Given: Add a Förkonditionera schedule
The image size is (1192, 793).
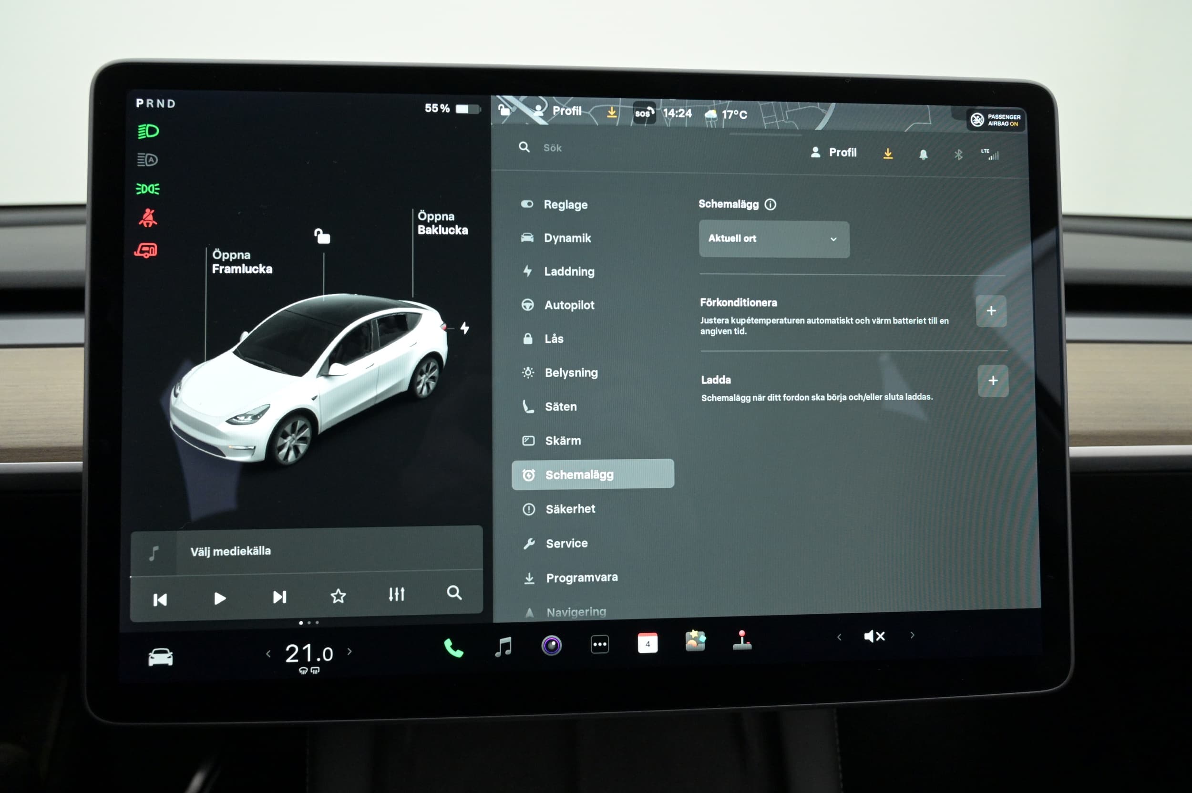Looking at the screenshot, I should point(991,311).
